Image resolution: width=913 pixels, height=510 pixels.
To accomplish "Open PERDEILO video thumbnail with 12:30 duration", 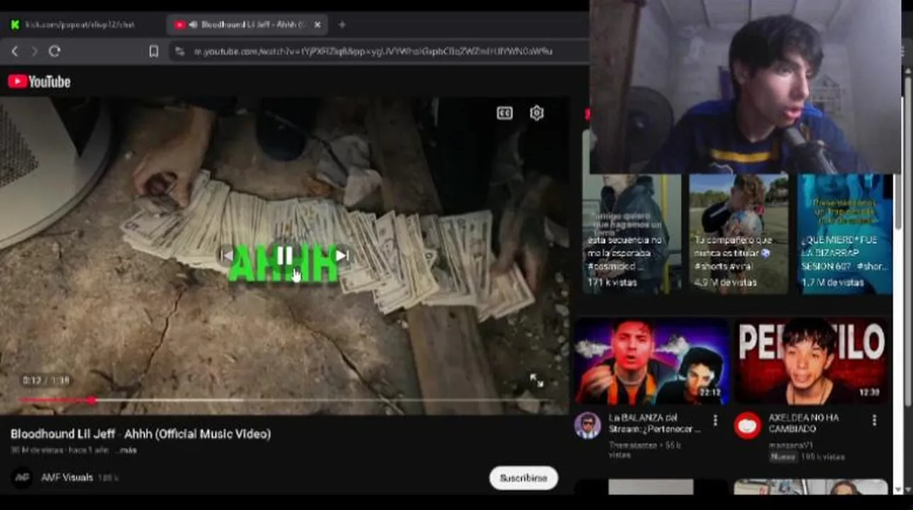I will point(810,361).
